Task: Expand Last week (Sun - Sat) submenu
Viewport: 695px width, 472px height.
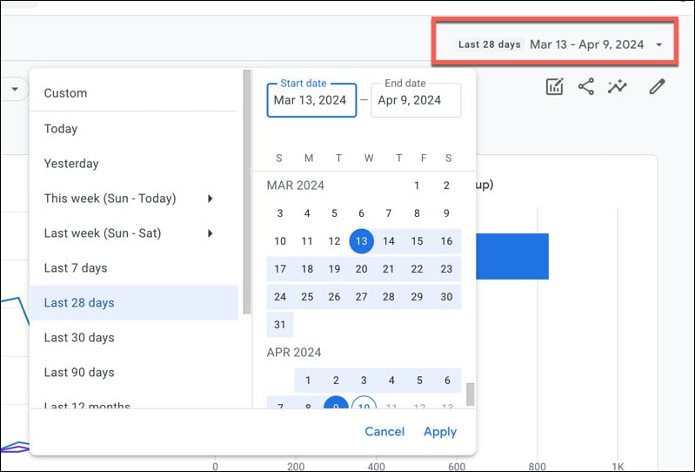Action: tap(210, 233)
